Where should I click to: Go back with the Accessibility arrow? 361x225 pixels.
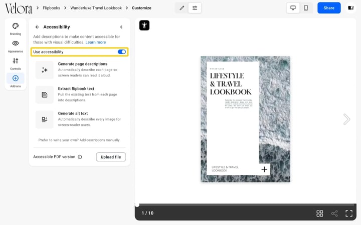37,27
